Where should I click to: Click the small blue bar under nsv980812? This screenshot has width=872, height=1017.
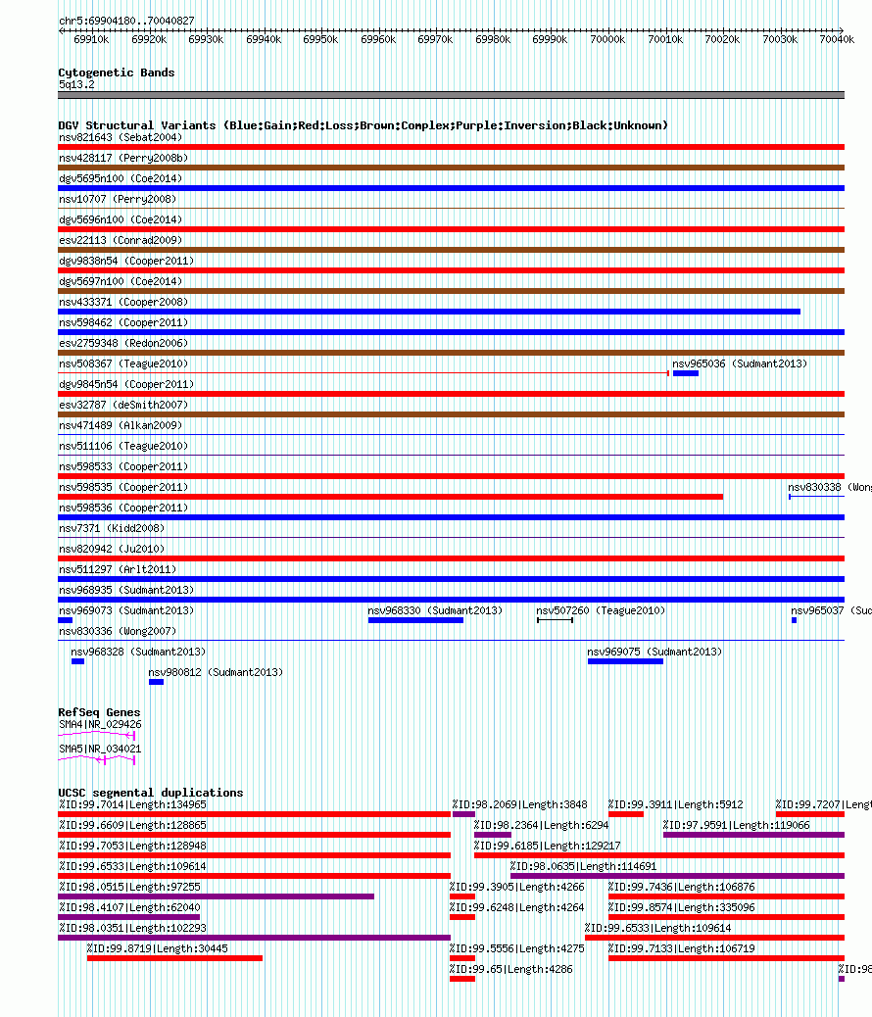click(x=157, y=682)
